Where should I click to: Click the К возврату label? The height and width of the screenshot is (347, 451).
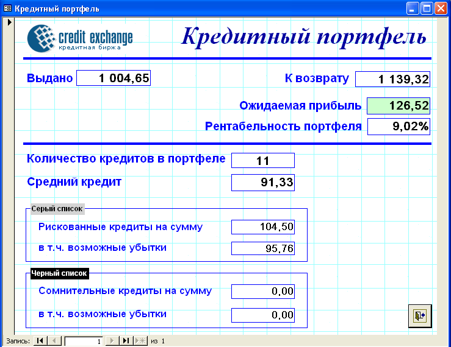tap(317, 78)
